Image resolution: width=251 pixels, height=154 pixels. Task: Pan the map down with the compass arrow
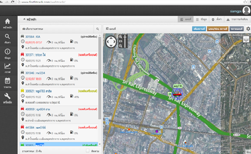111,45
